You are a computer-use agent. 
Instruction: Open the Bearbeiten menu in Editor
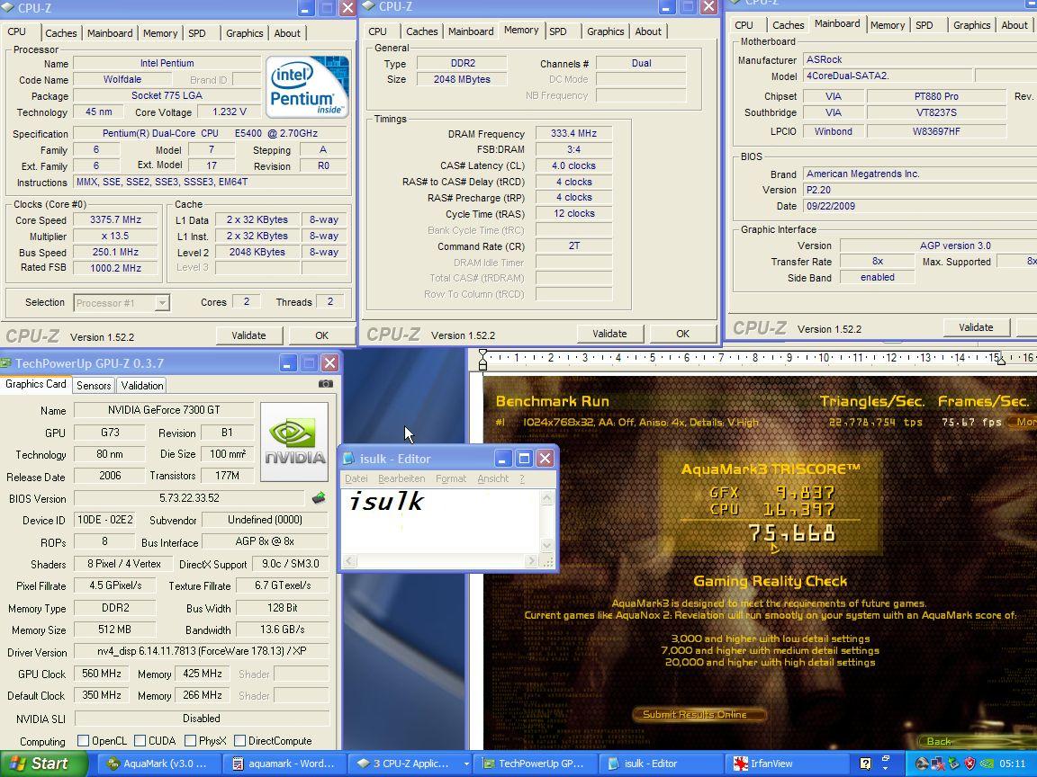pos(401,478)
